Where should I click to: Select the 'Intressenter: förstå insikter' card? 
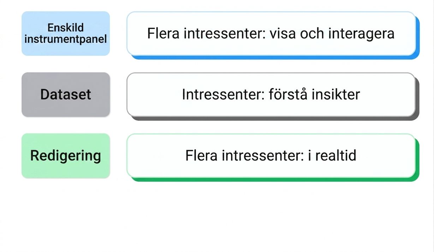tap(271, 95)
